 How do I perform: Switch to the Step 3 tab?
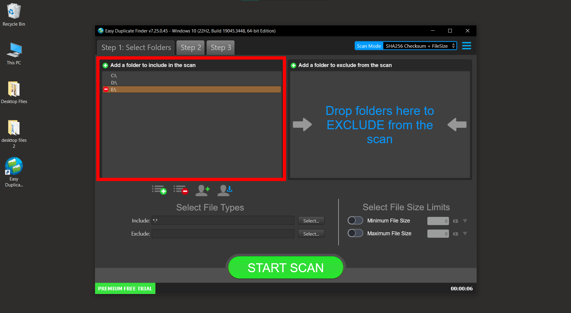tap(221, 48)
